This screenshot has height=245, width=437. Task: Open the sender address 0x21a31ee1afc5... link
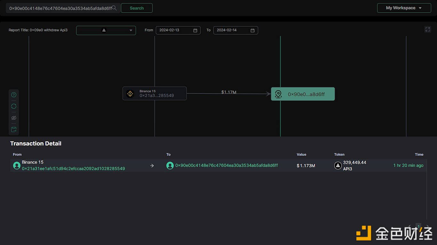click(x=73, y=168)
